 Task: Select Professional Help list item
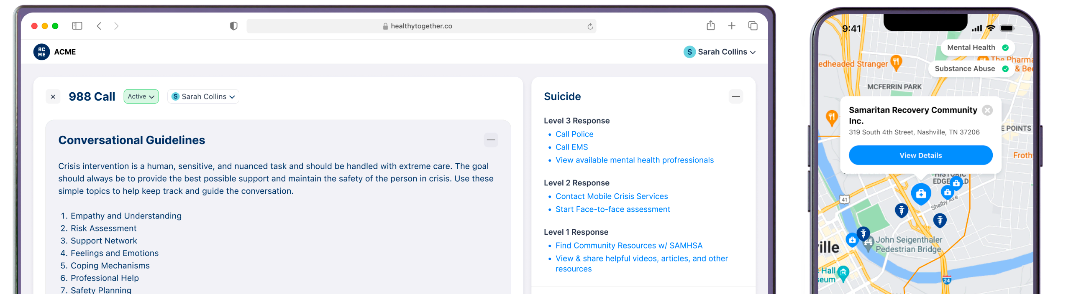[x=105, y=278]
